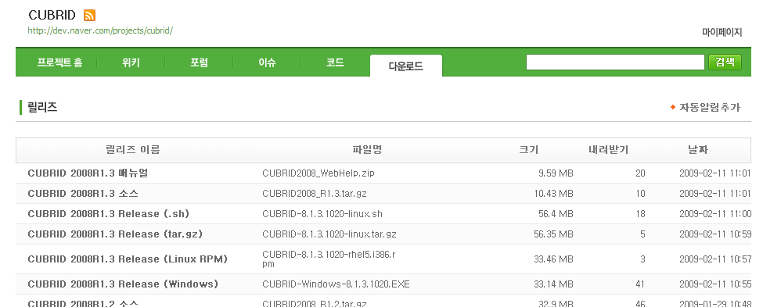Click the 릴리즈 section heading
781x307 pixels.
[42, 107]
